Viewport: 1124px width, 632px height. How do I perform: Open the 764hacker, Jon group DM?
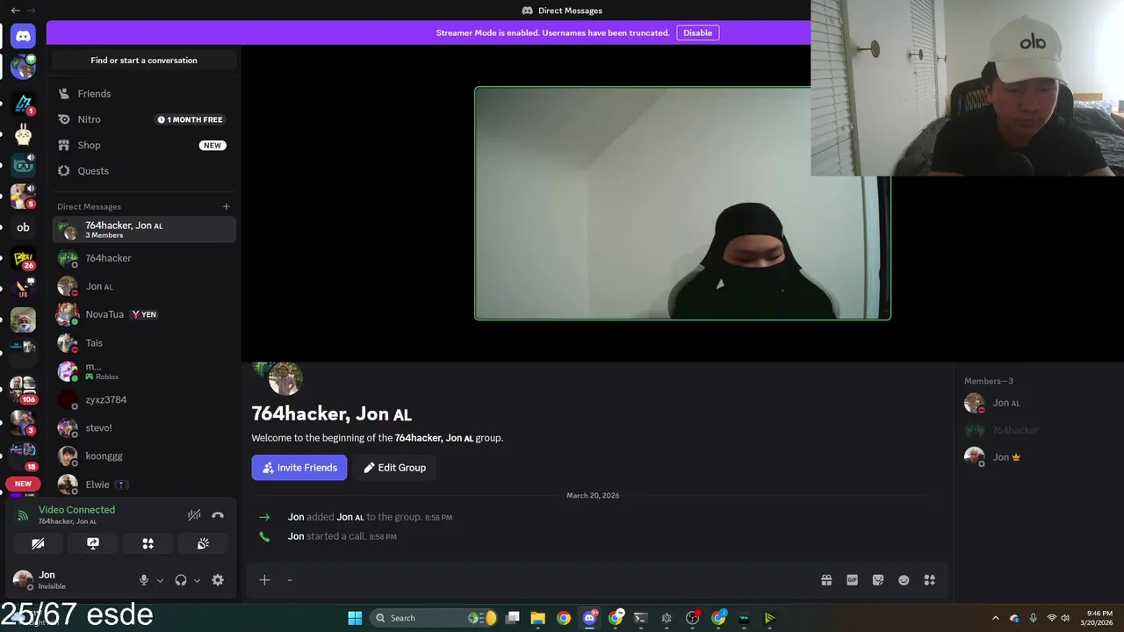144,230
